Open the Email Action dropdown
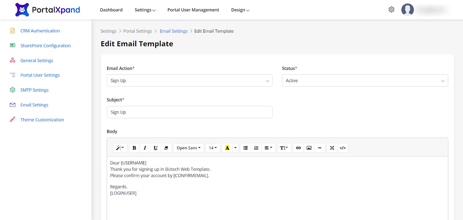463x220 pixels. [190, 80]
